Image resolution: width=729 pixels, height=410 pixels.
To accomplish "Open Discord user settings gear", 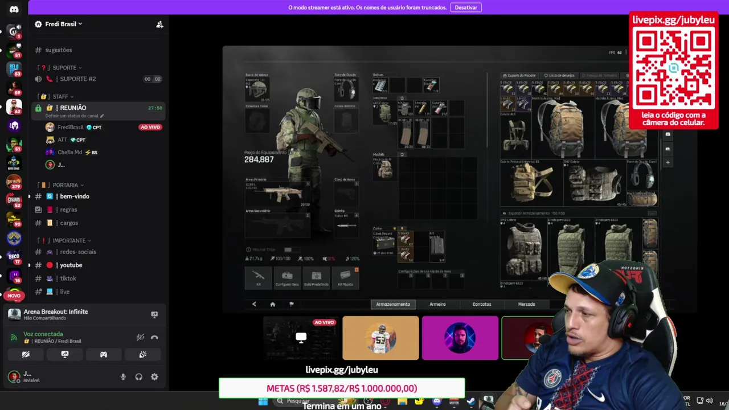I will pos(154,377).
